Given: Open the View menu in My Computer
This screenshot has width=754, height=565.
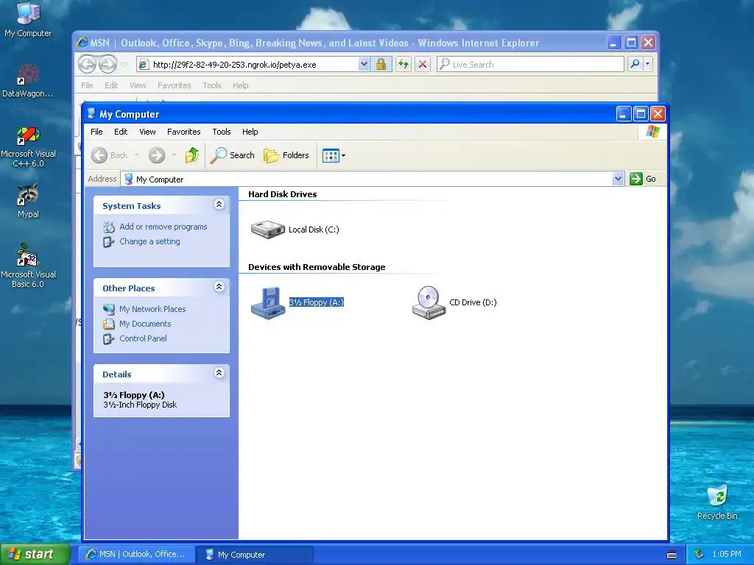Looking at the screenshot, I should pos(147,132).
